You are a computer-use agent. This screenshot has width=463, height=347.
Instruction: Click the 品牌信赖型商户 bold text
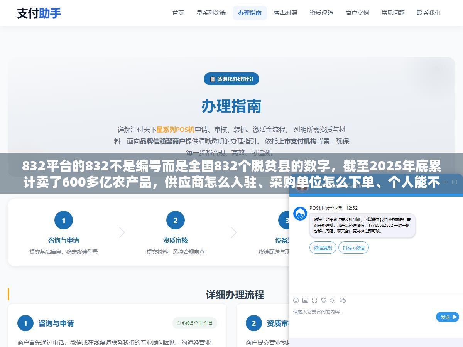162,141
